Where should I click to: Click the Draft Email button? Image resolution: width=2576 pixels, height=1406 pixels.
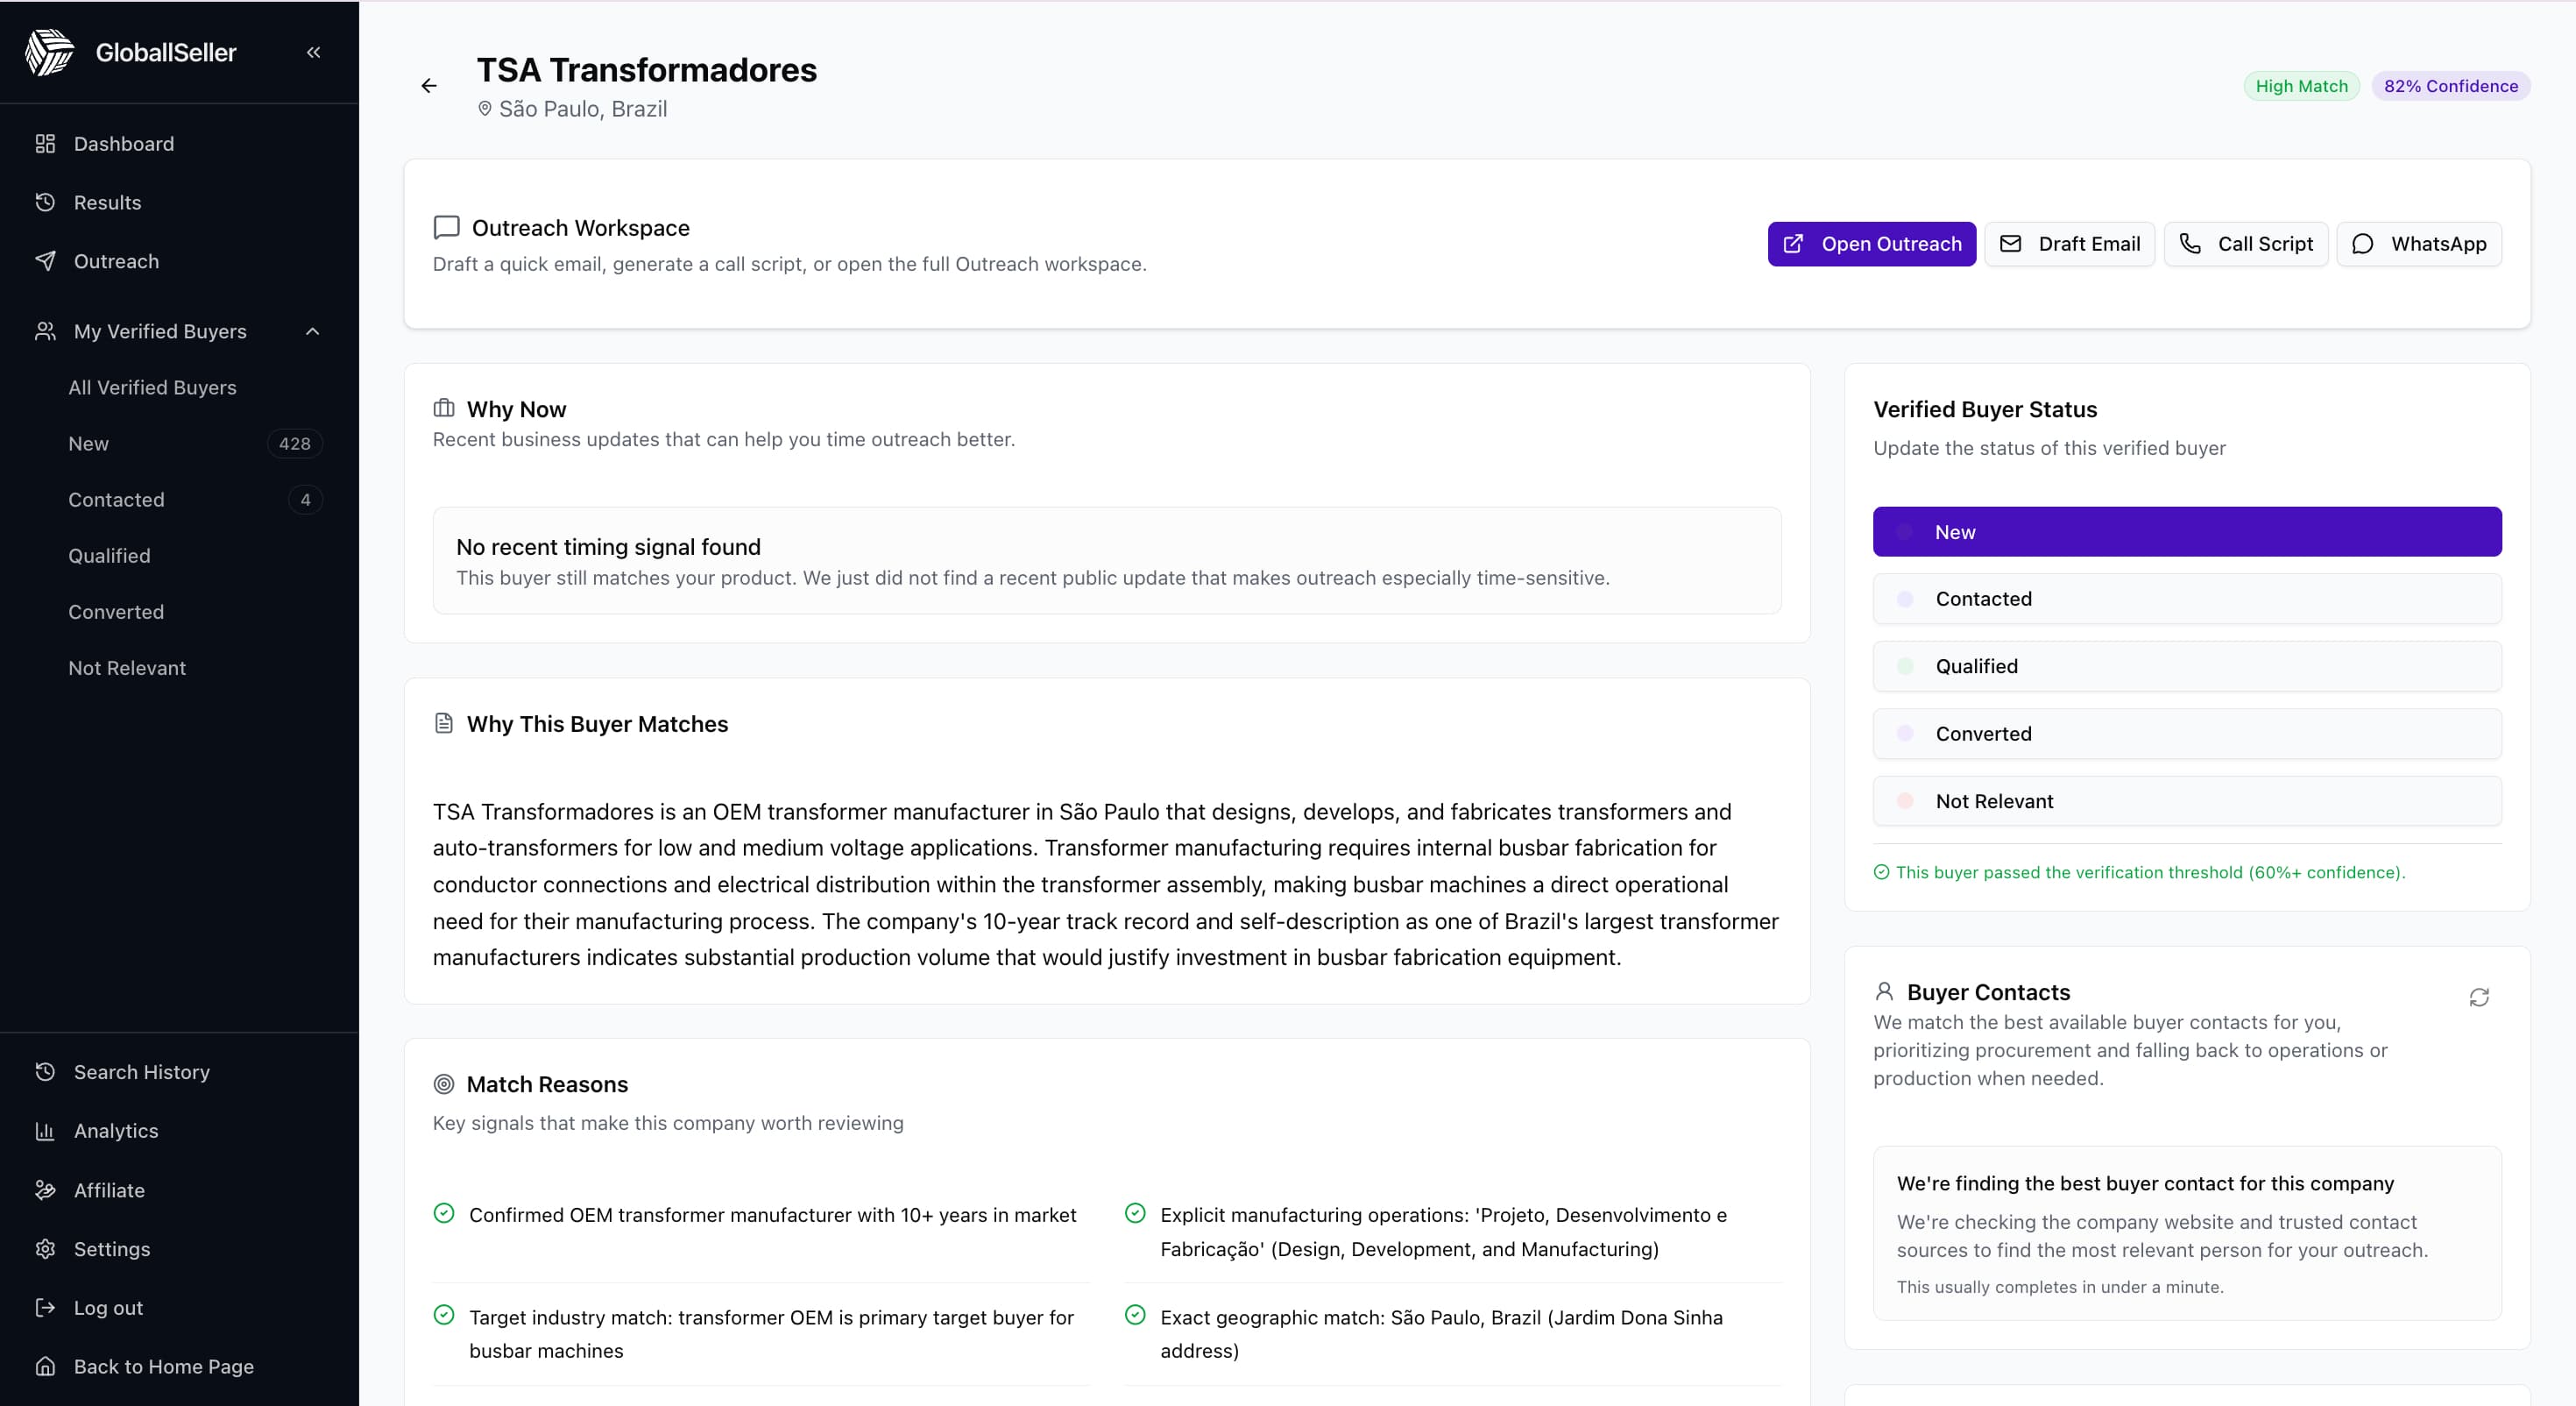(x=2069, y=245)
